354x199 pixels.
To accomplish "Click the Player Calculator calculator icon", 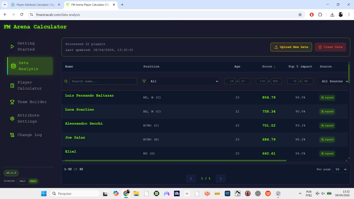I will [x=12, y=85].
